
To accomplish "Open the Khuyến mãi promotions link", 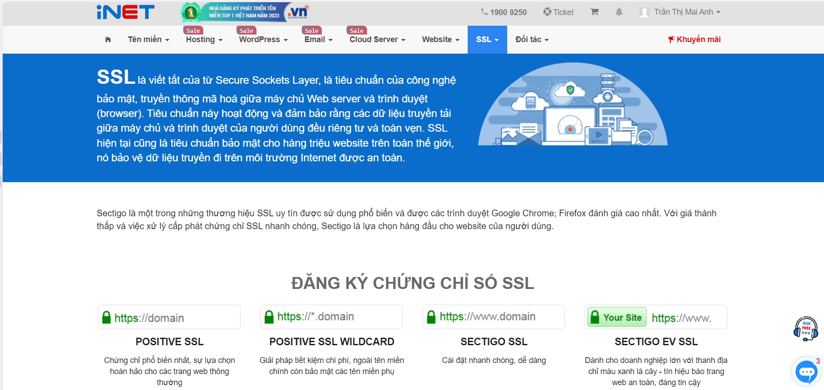I will pos(694,39).
